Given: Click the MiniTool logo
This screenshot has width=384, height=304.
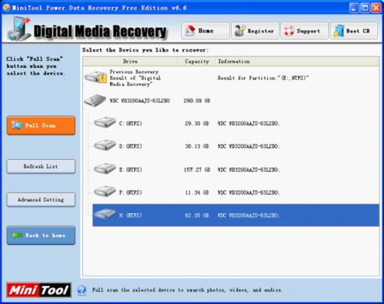Looking at the screenshot, I should pyautogui.click(x=39, y=290).
